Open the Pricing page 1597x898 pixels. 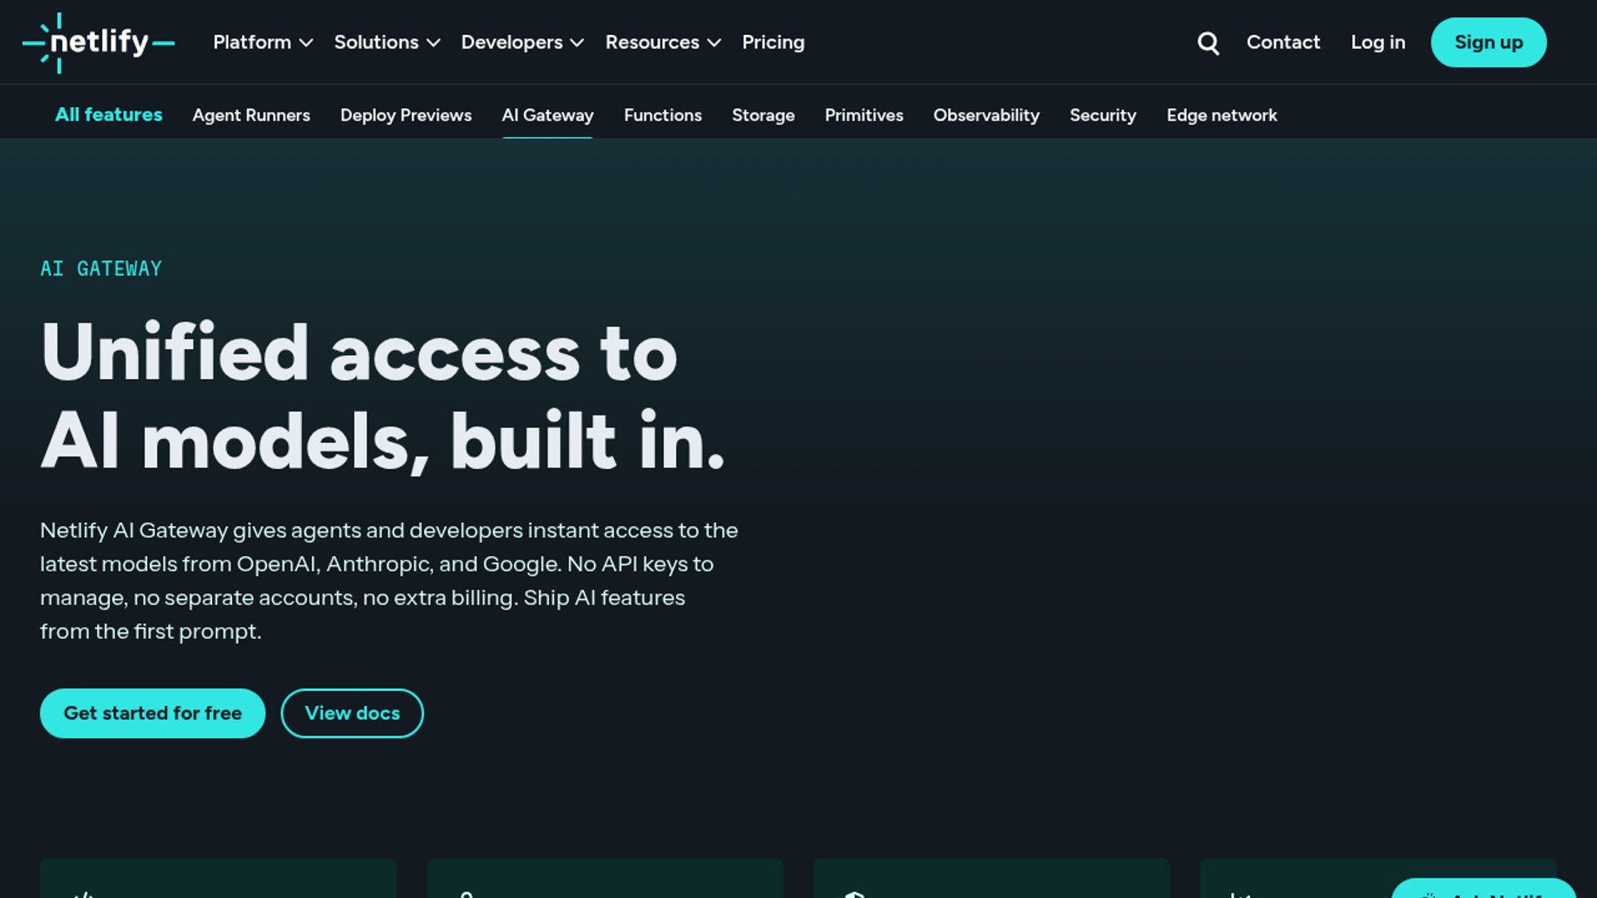[773, 42]
